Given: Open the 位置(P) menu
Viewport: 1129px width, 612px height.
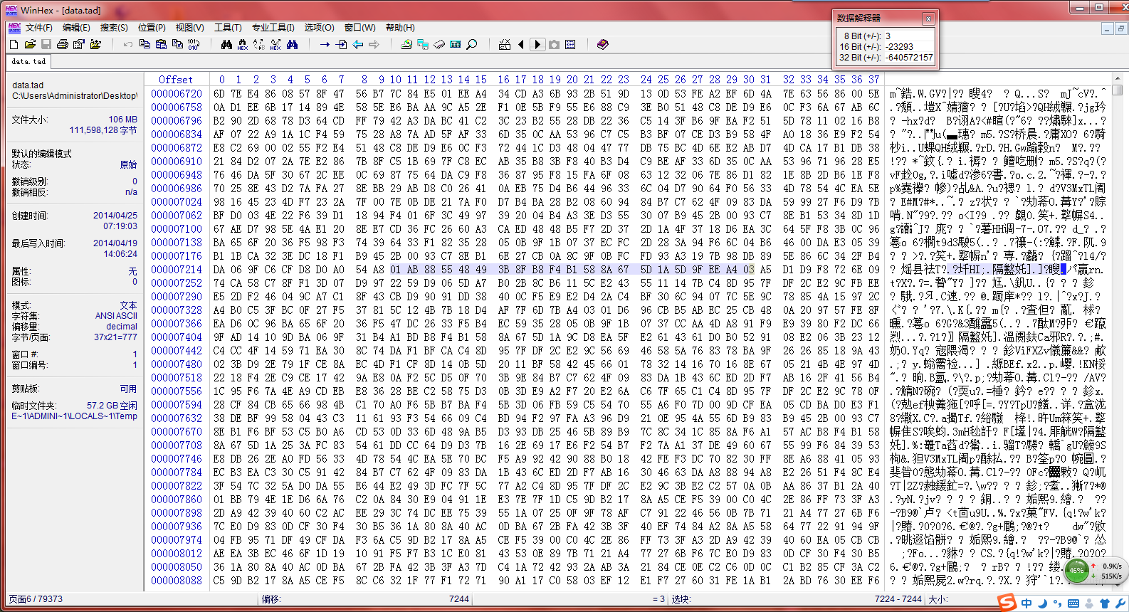Looking at the screenshot, I should point(152,28).
